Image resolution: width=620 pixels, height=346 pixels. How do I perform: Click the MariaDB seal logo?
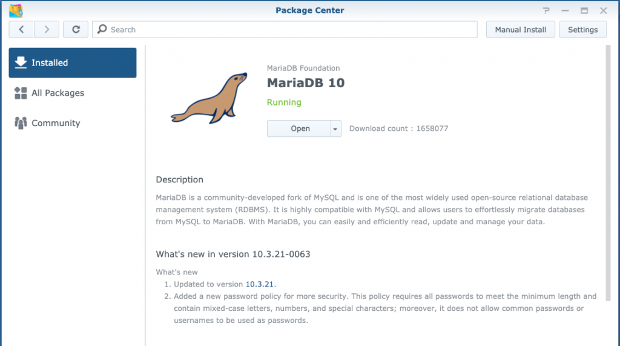pyautogui.click(x=209, y=98)
